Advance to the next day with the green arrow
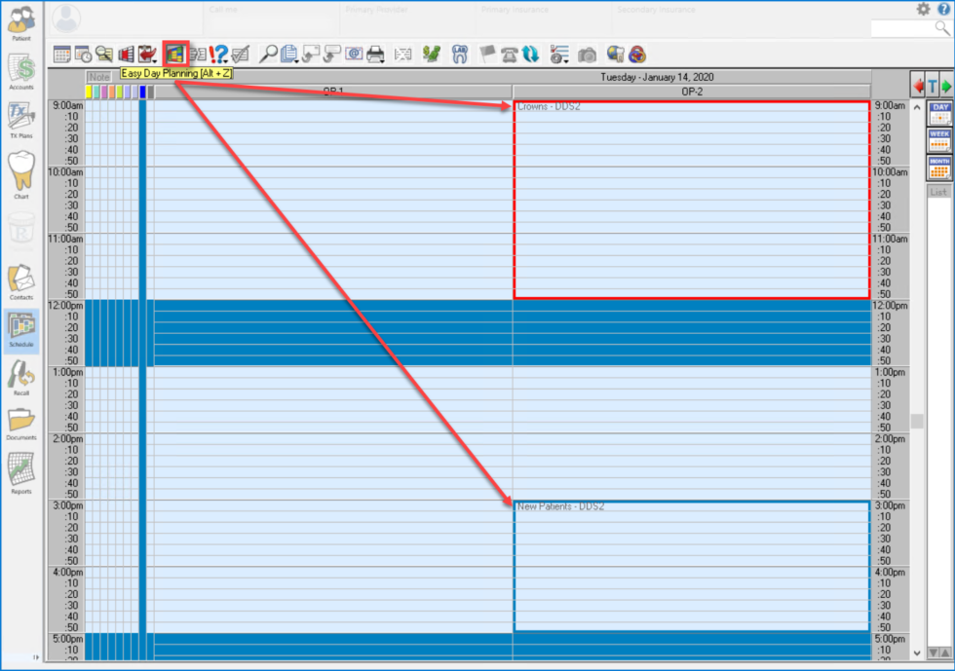The width and height of the screenshot is (955, 671). 946,85
